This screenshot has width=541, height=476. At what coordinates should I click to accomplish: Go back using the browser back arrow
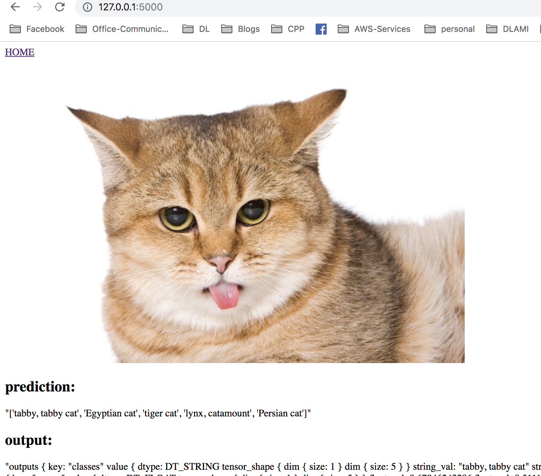(15, 7)
